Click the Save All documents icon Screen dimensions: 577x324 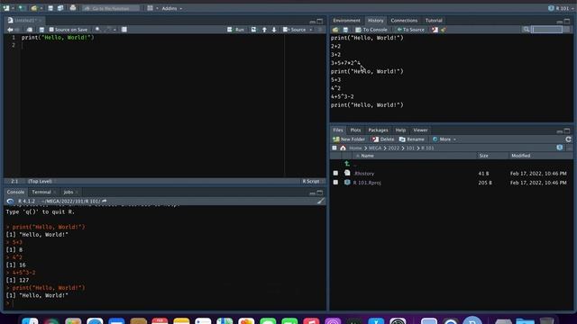[x=60, y=8]
